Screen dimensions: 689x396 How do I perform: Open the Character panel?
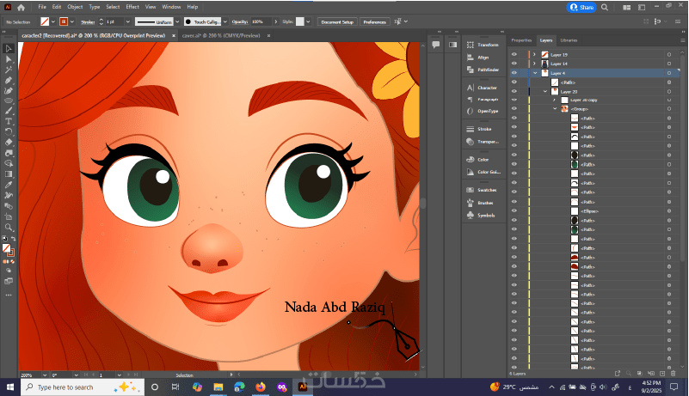pyautogui.click(x=483, y=88)
